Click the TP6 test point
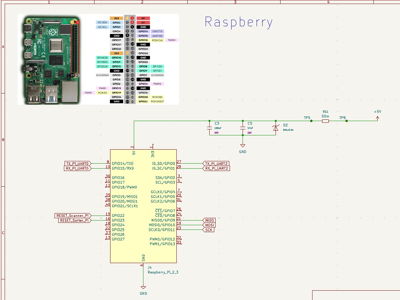This screenshot has height=300, width=400. pos(346,121)
